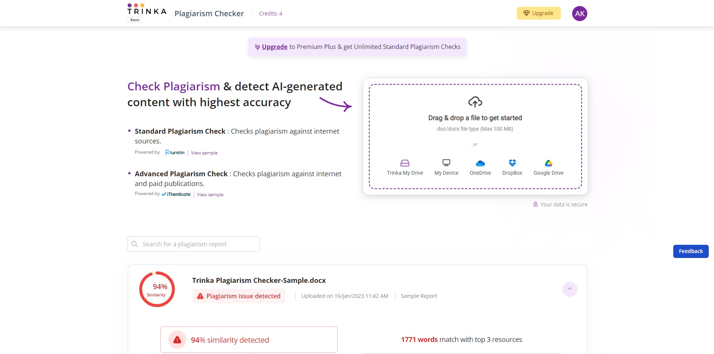Viewport: 714px width, 354px height.
Task: Click the turnitin logo
Action: (175, 153)
